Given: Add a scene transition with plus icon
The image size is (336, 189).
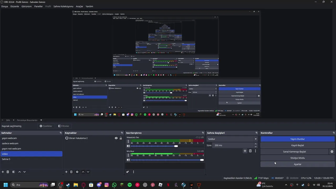Looking at the screenshot, I should [x=245, y=151].
